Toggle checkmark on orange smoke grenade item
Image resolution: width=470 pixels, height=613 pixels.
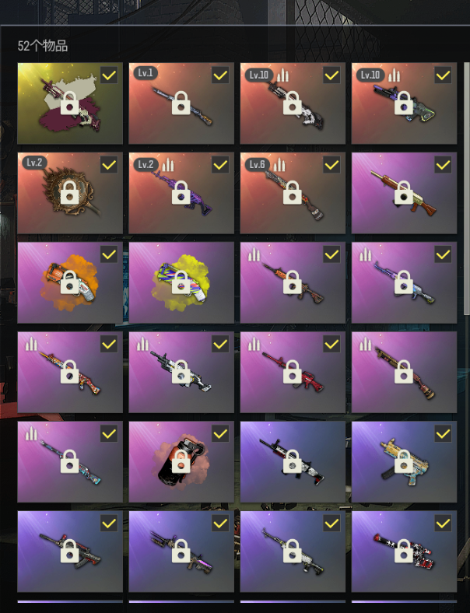pos(109,254)
